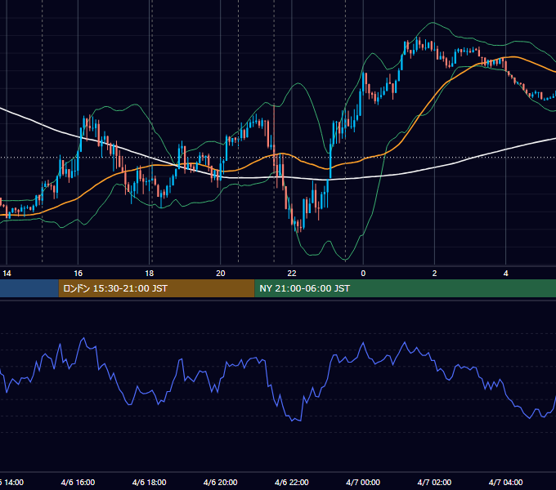Select the 4/6 16:00 label on oscillator axis

78,482
